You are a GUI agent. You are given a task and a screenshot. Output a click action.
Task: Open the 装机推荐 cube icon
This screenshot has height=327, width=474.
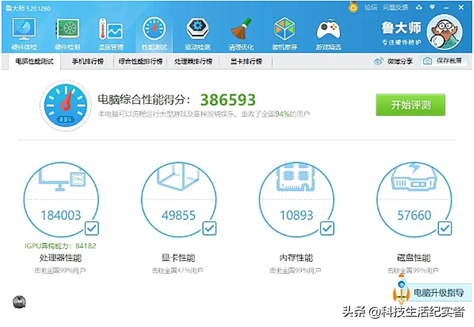click(284, 34)
